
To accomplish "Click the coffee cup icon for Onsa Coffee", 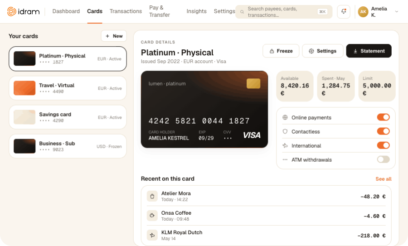I will pos(152,216).
